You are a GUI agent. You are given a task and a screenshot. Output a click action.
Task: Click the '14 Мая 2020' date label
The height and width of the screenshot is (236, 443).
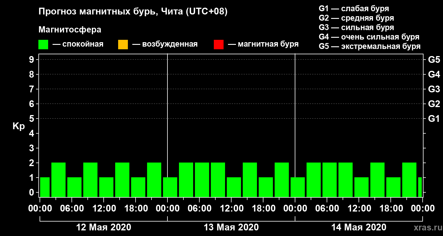359,227
